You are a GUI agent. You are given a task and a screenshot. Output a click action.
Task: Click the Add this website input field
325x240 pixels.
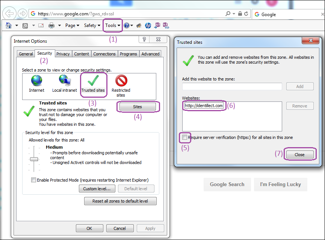coord(232,86)
